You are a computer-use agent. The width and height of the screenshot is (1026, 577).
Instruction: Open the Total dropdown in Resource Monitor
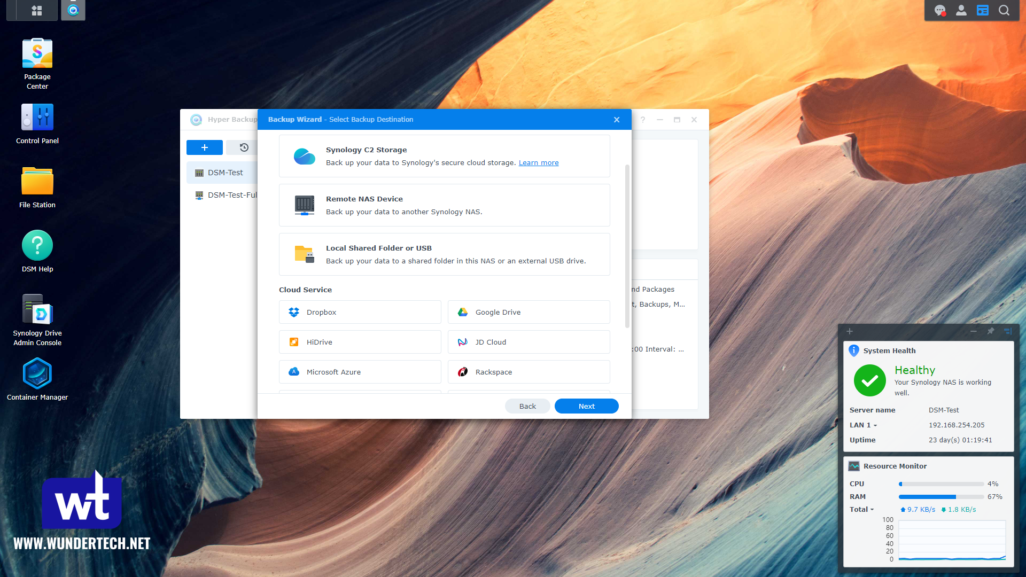point(861,509)
